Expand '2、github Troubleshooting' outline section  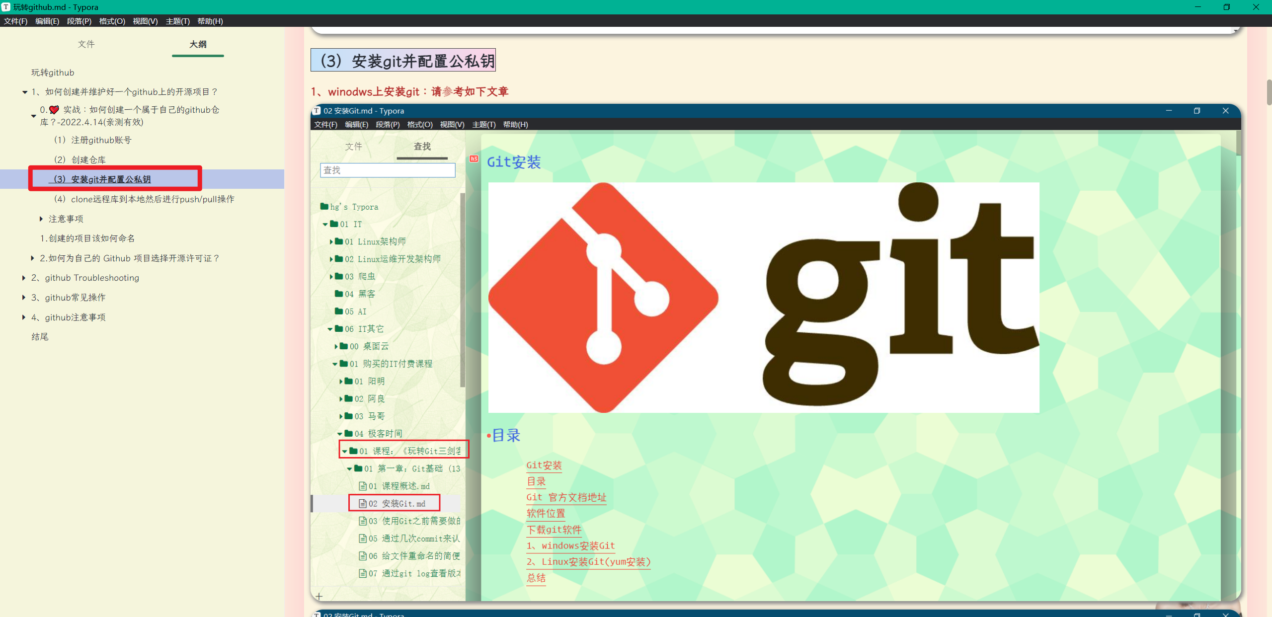pyautogui.click(x=23, y=278)
